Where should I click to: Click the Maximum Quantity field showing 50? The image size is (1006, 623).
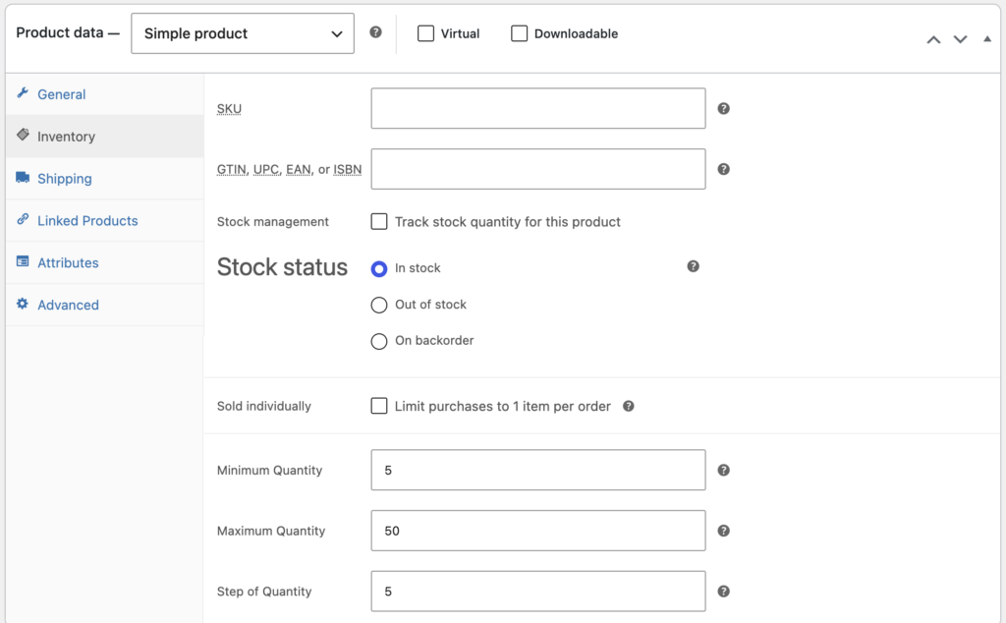pyautogui.click(x=538, y=531)
